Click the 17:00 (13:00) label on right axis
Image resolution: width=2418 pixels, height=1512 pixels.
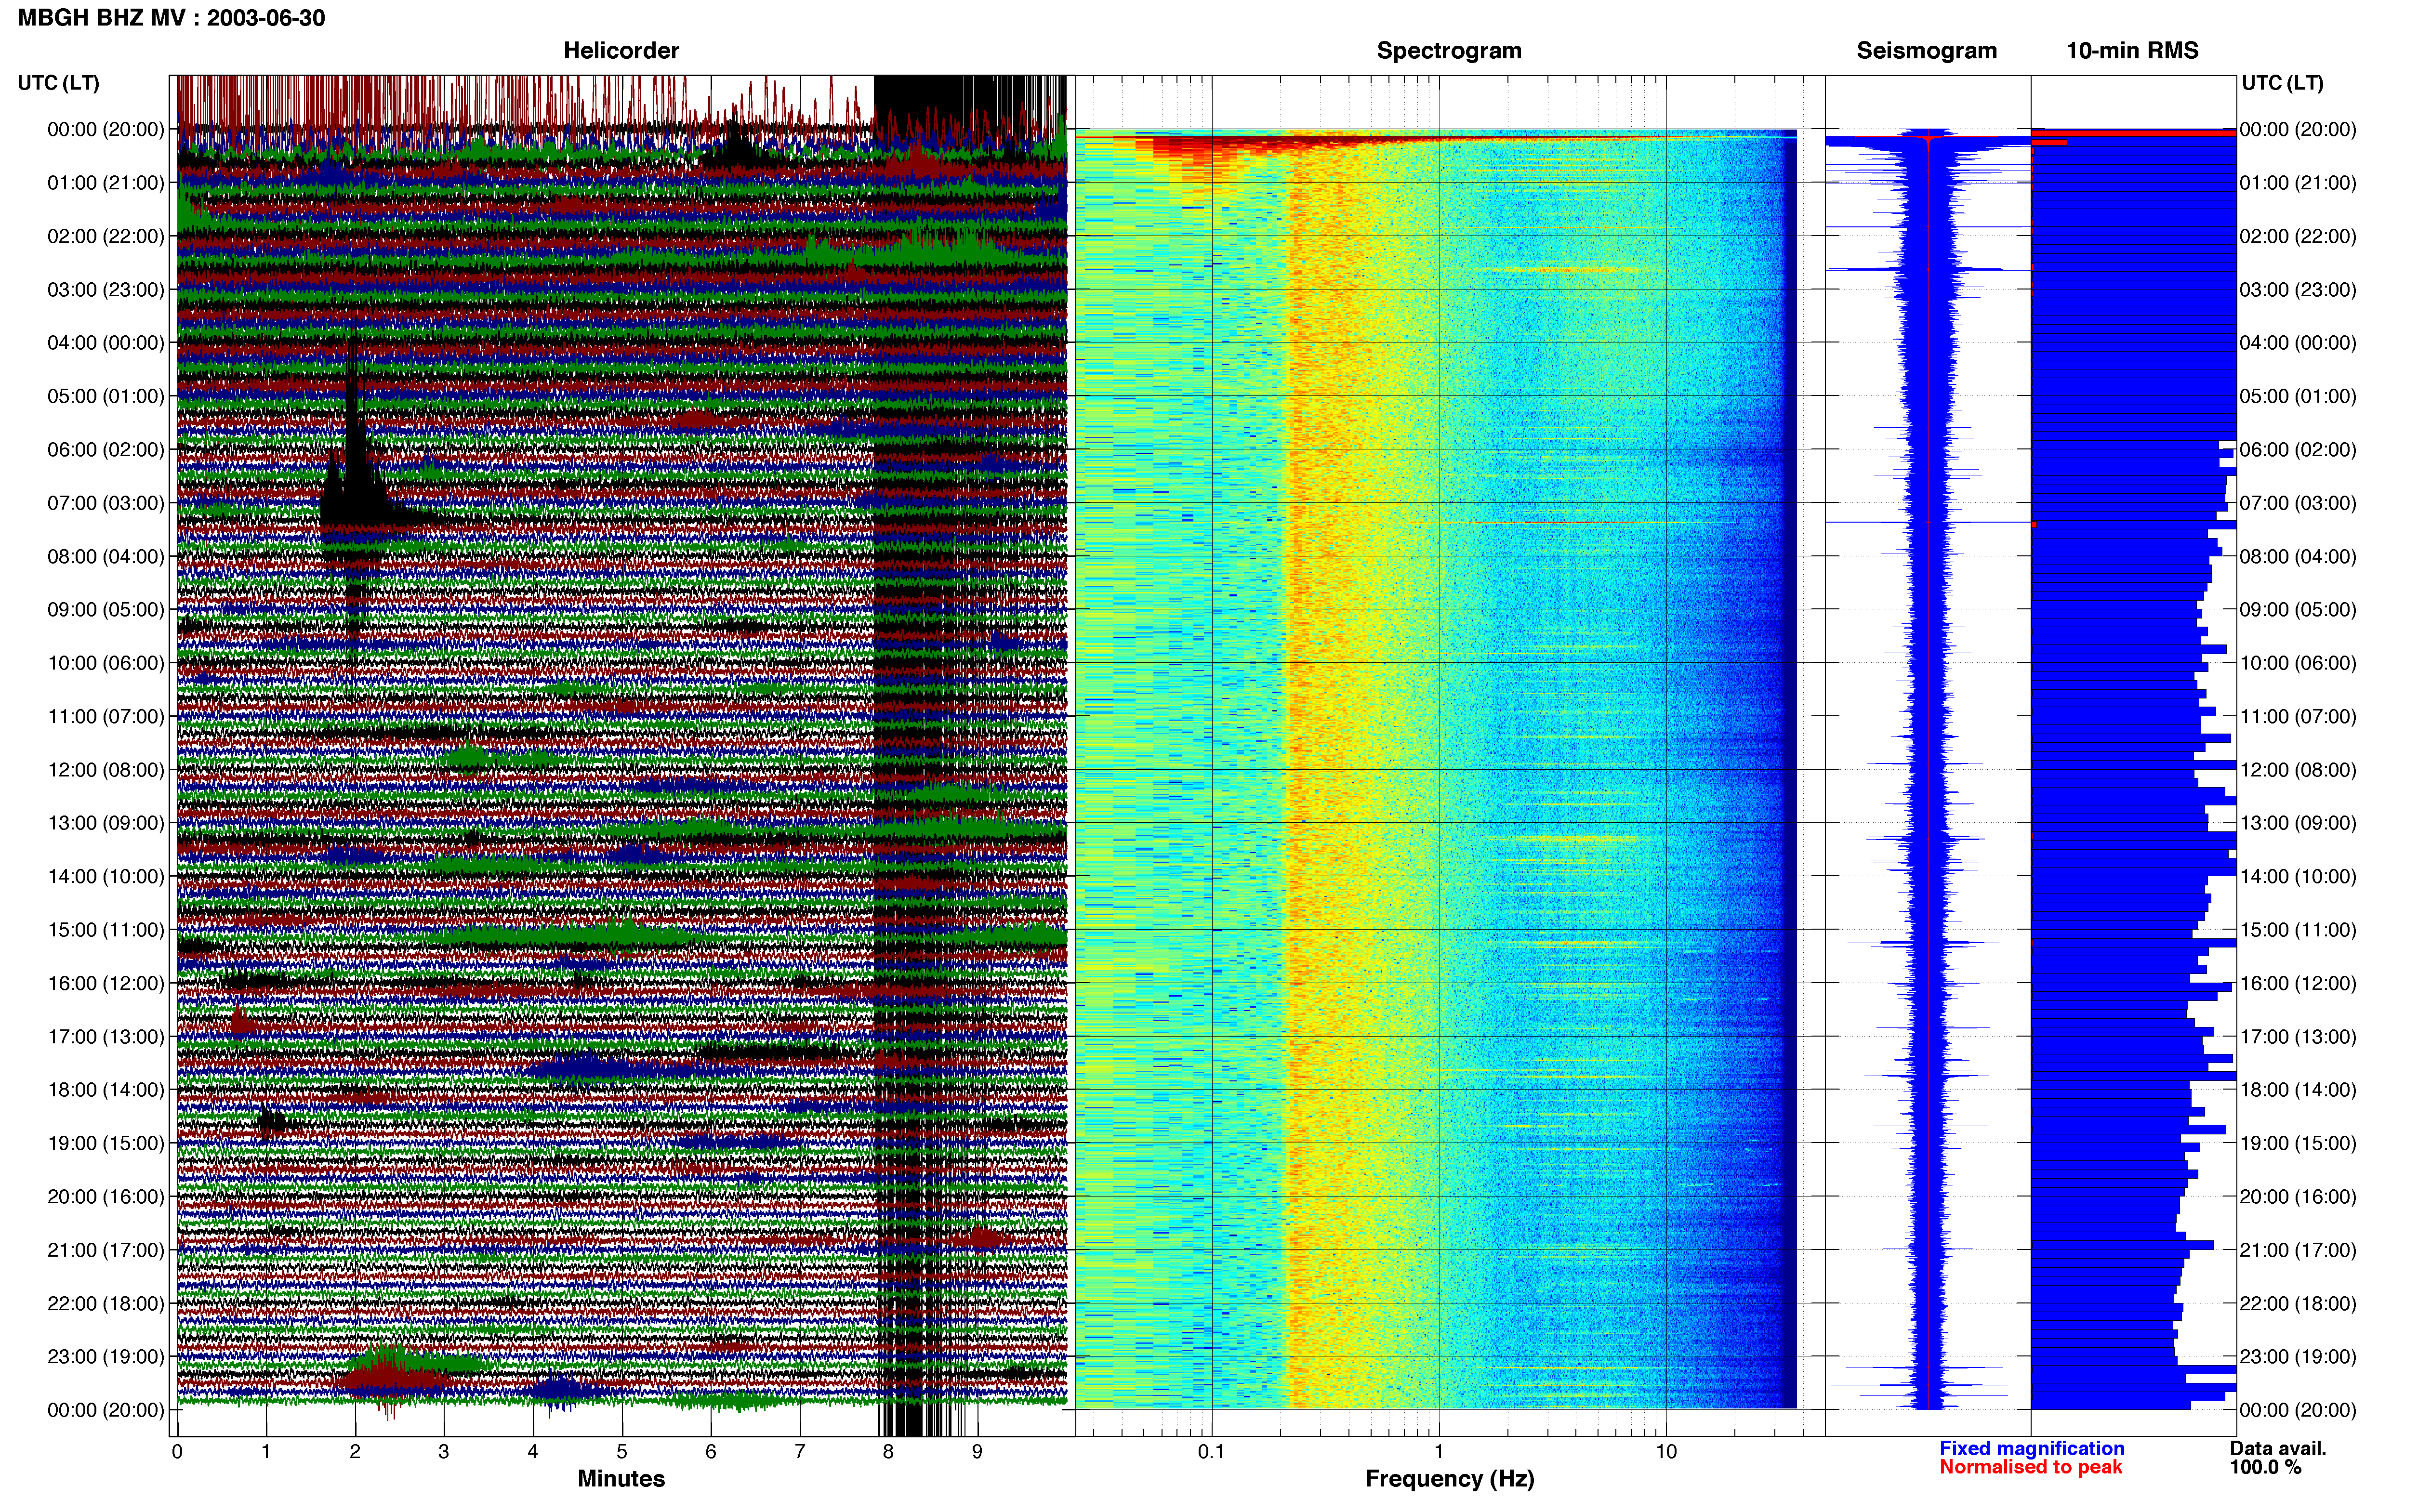[2298, 1037]
